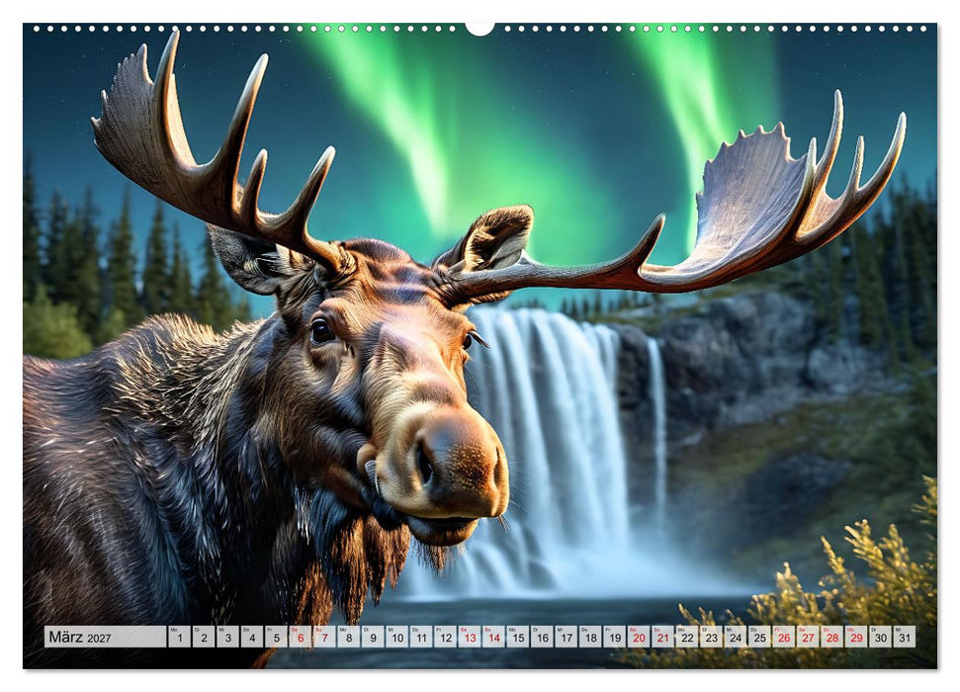The width and height of the screenshot is (960, 692).
Task: Select day 3 in the calendar strip
Action: click(x=227, y=637)
